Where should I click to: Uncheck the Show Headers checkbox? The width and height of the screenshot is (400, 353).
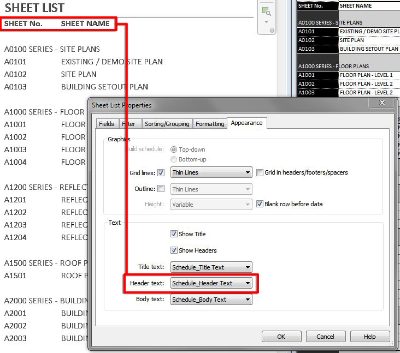[x=174, y=250]
